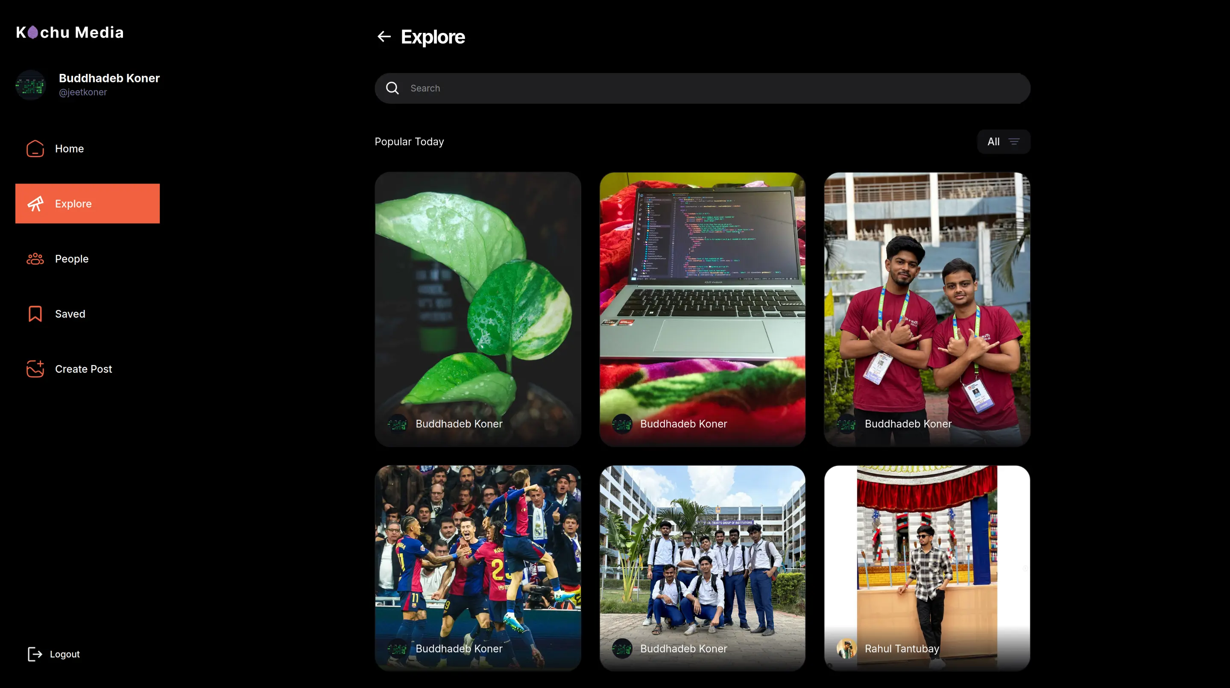Click the Buddhadeb Koner profile name

109,78
